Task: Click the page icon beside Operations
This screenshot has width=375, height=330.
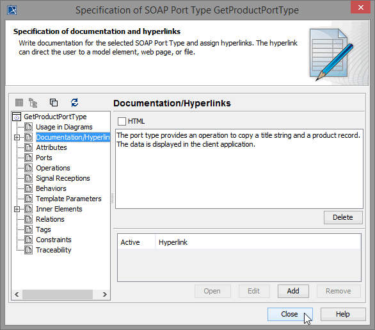Action: (x=28, y=168)
